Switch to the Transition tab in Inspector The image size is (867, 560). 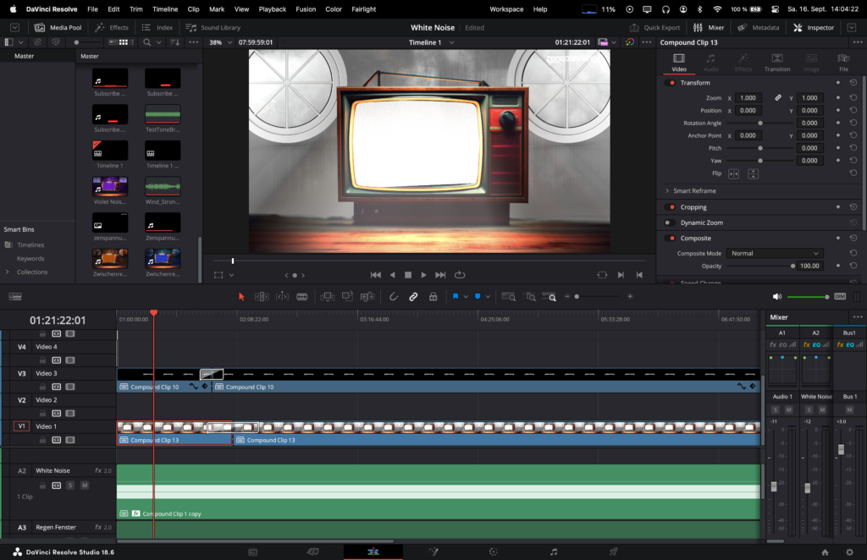(777, 63)
